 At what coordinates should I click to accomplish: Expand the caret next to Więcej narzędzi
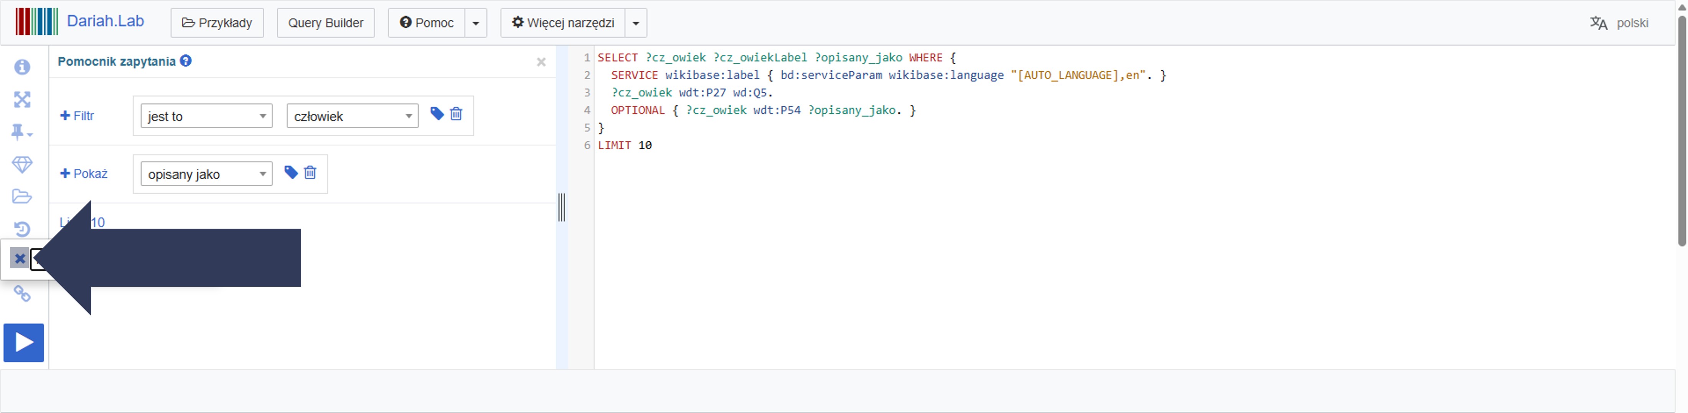click(636, 23)
